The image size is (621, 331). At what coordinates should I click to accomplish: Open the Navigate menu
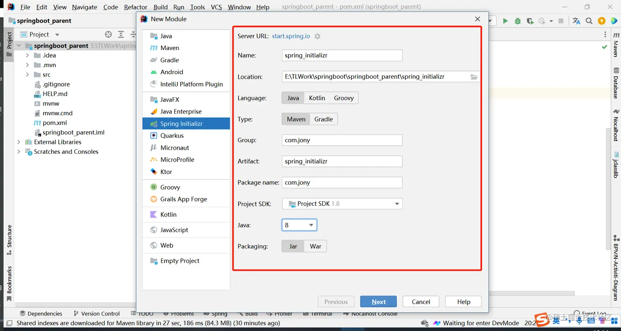pyautogui.click(x=85, y=7)
